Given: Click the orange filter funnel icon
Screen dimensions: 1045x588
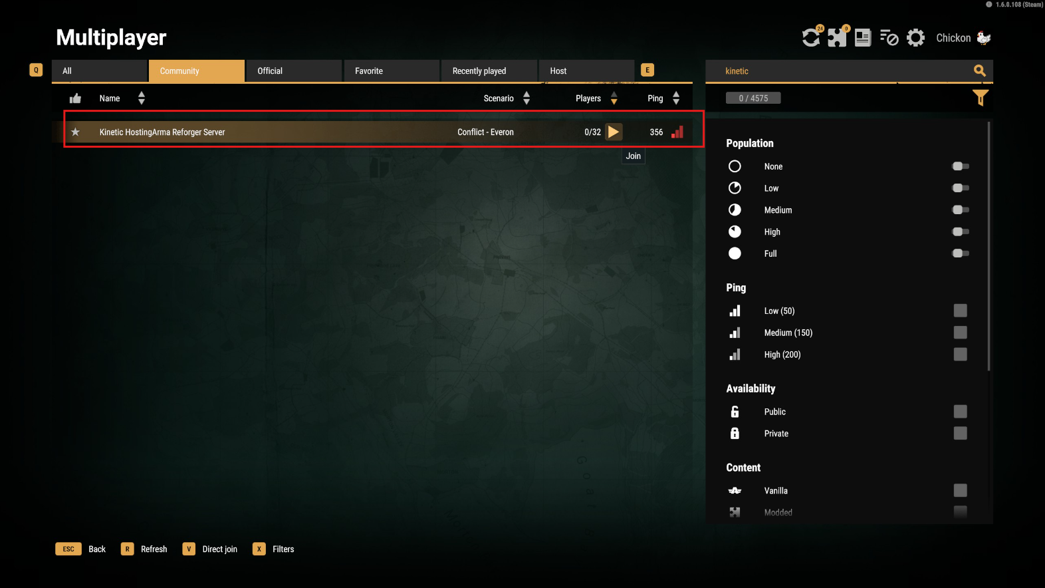Looking at the screenshot, I should coord(980,98).
